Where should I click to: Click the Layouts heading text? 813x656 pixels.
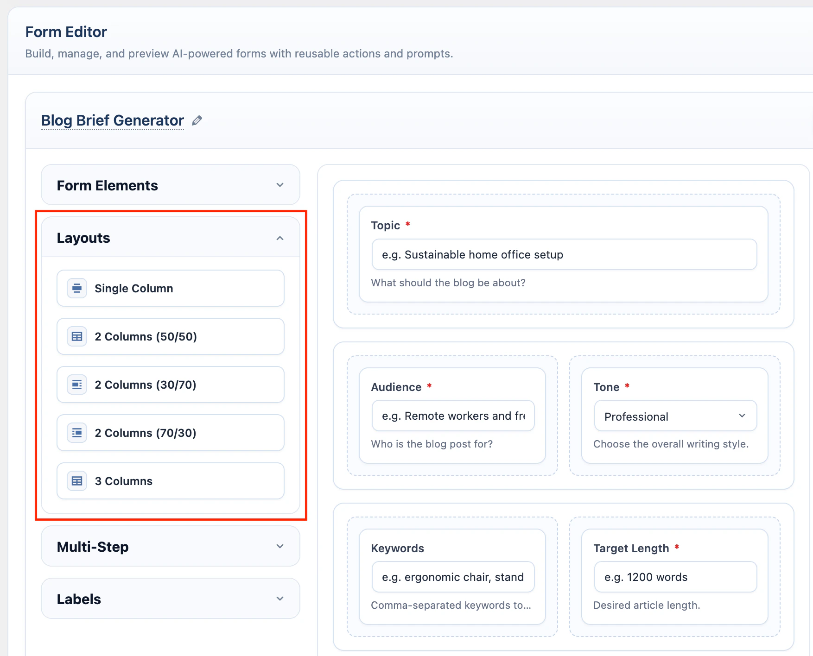point(83,238)
